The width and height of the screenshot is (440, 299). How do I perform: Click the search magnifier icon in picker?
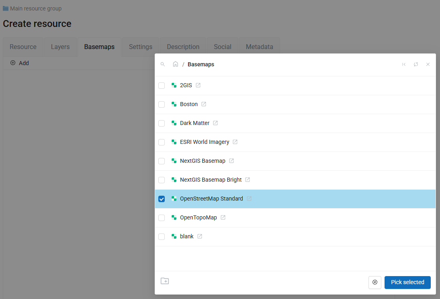[163, 64]
